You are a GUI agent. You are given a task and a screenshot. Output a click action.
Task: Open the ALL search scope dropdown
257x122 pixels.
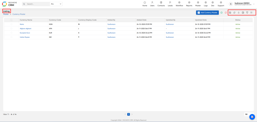point(56,4)
